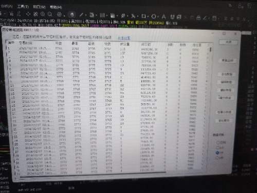The height and width of the screenshot is (193, 257).
Task: Click the zoom out magnifier toolbar icon
Action: pos(50,14)
